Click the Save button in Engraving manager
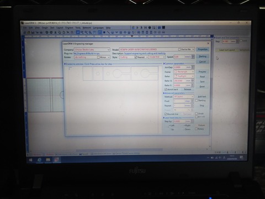The width and height of the screenshot is (265, 199). point(202,82)
